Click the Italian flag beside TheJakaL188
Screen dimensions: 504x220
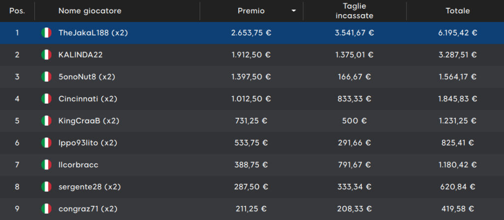pos(46,33)
